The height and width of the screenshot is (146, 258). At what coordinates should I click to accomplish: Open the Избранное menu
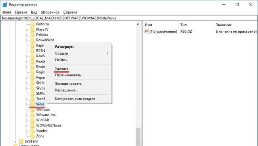pos(50,12)
